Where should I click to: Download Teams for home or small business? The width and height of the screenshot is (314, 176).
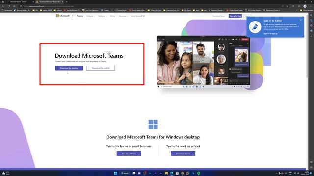tap(129, 154)
